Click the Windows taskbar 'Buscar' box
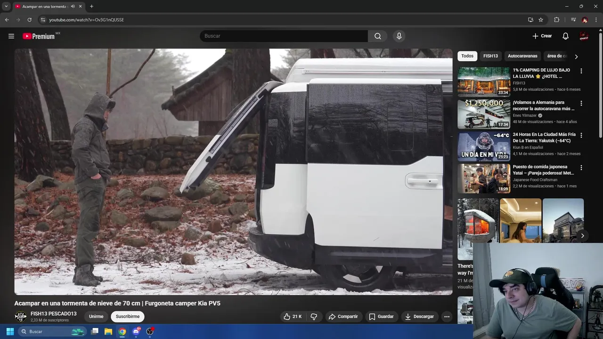Viewport: 603px width, 339px height. [x=52, y=331]
